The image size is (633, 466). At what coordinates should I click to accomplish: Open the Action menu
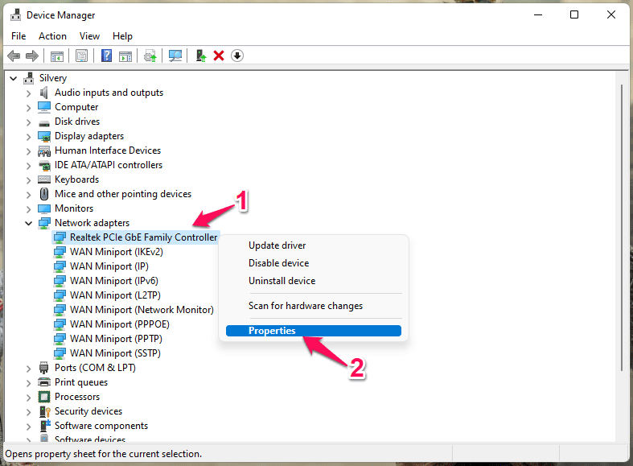(x=52, y=36)
